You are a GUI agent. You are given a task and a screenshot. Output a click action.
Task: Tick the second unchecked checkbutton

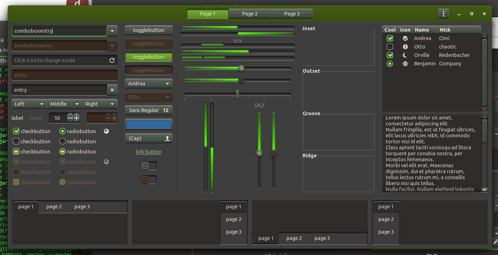click(x=16, y=142)
